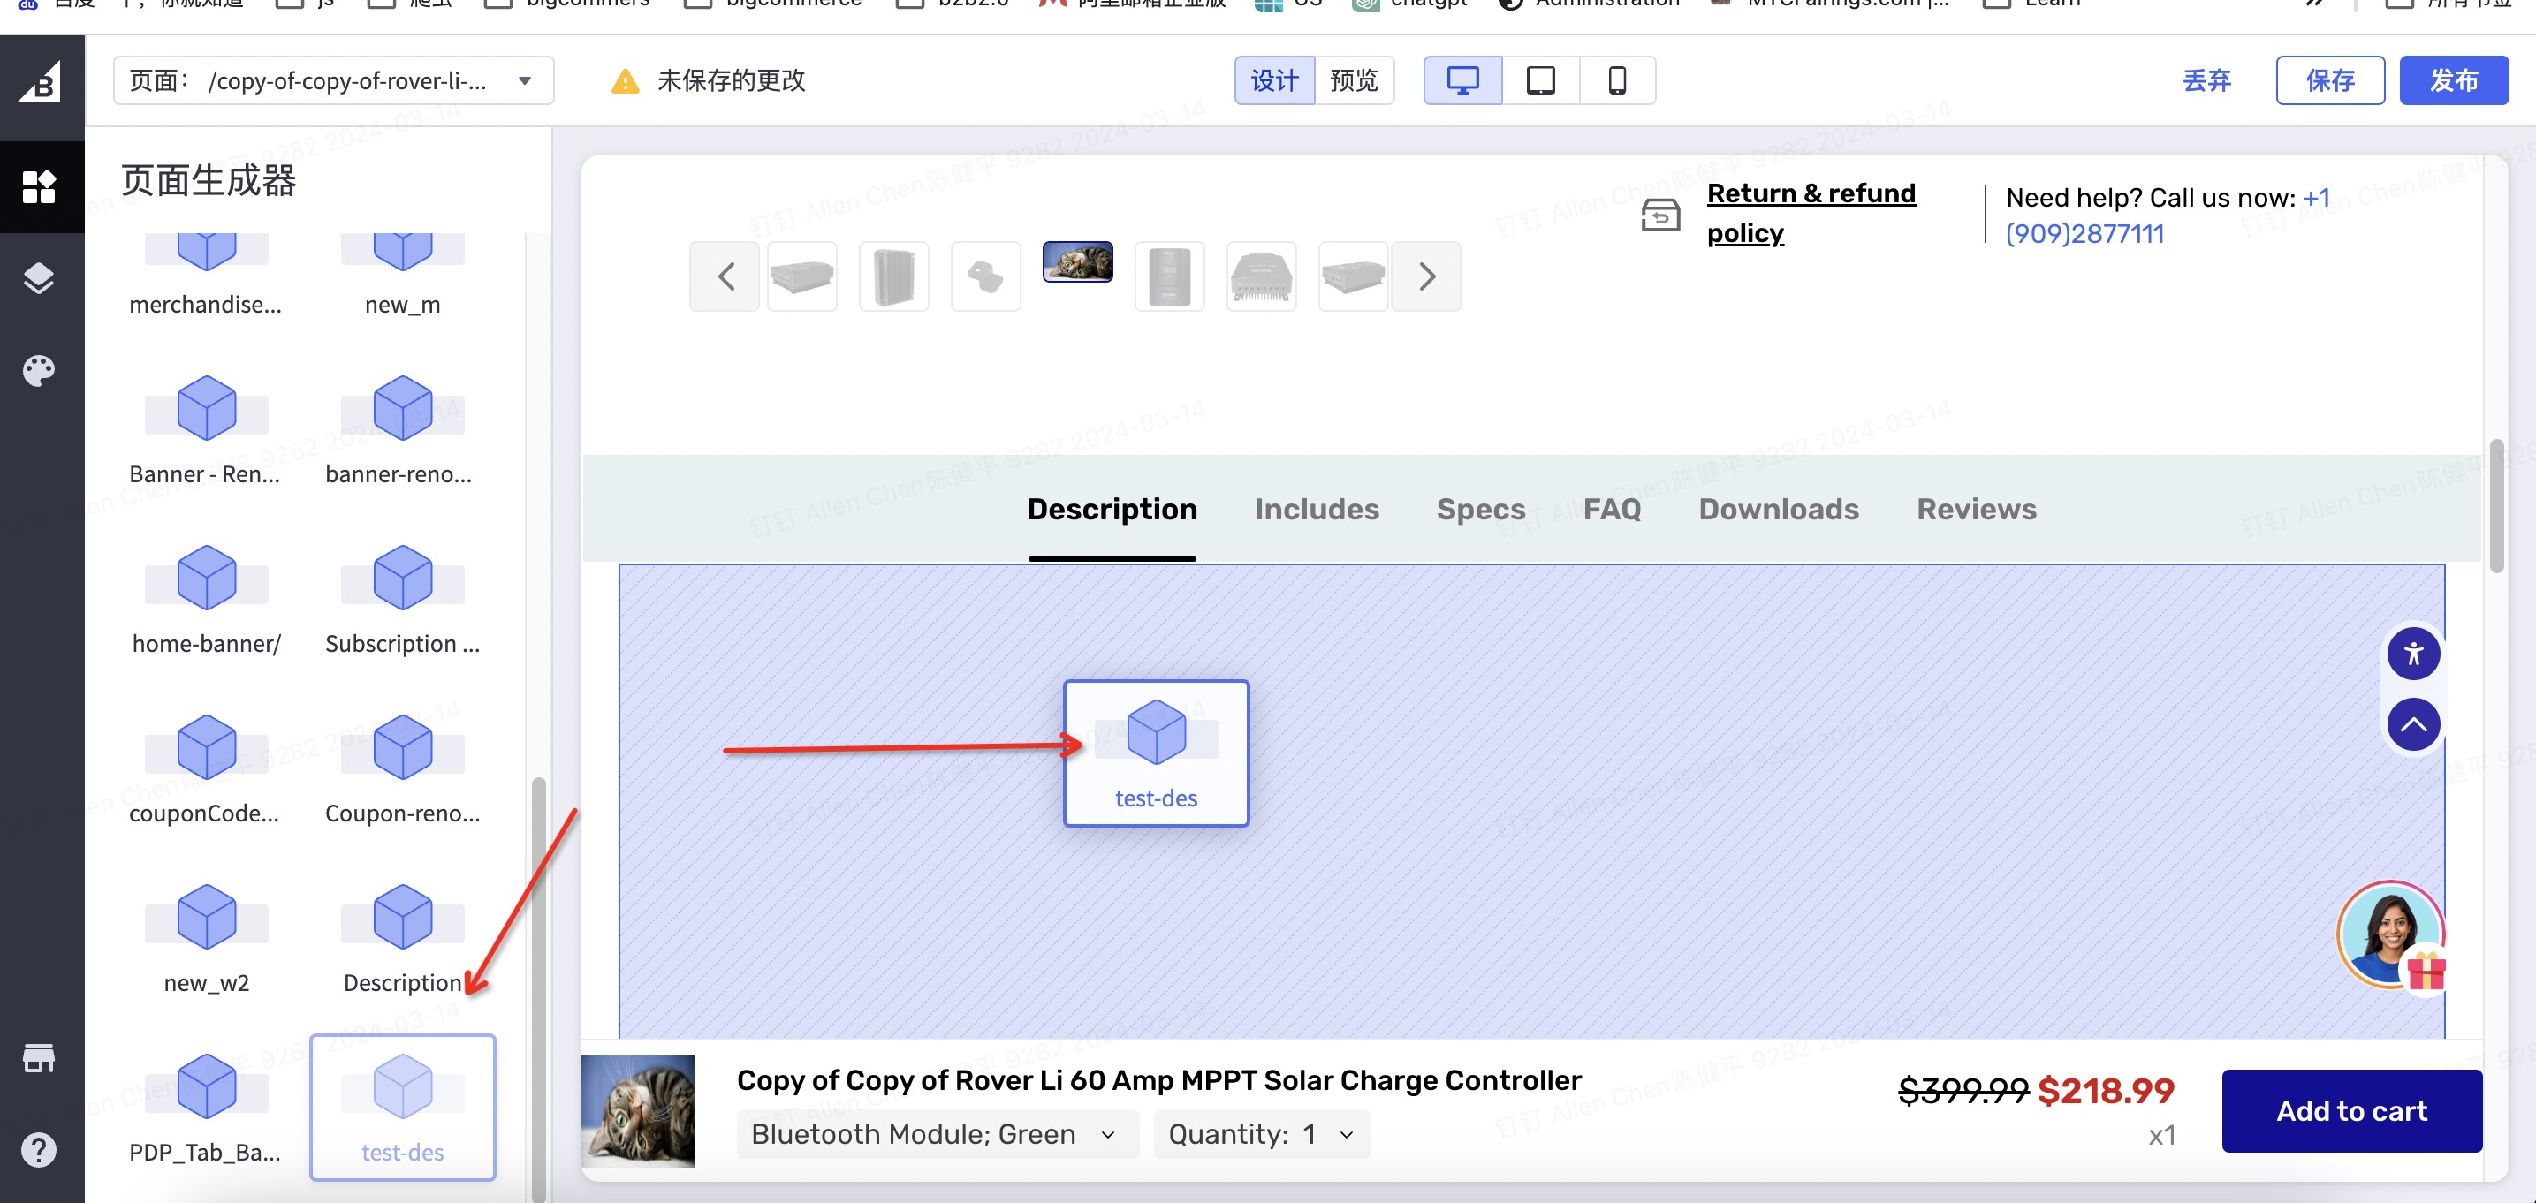Open the Downloads tab
The image size is (2536, 1203).
[1778, 509]
